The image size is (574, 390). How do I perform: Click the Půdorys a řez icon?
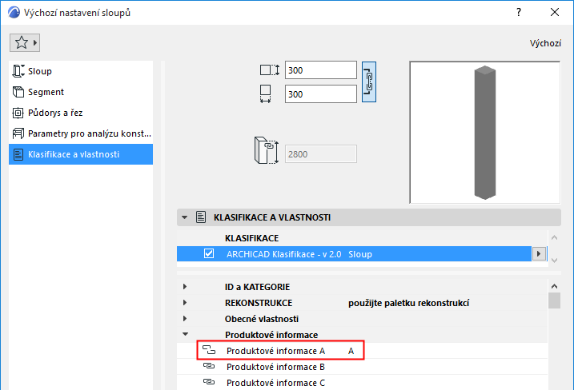pos(18,113)
